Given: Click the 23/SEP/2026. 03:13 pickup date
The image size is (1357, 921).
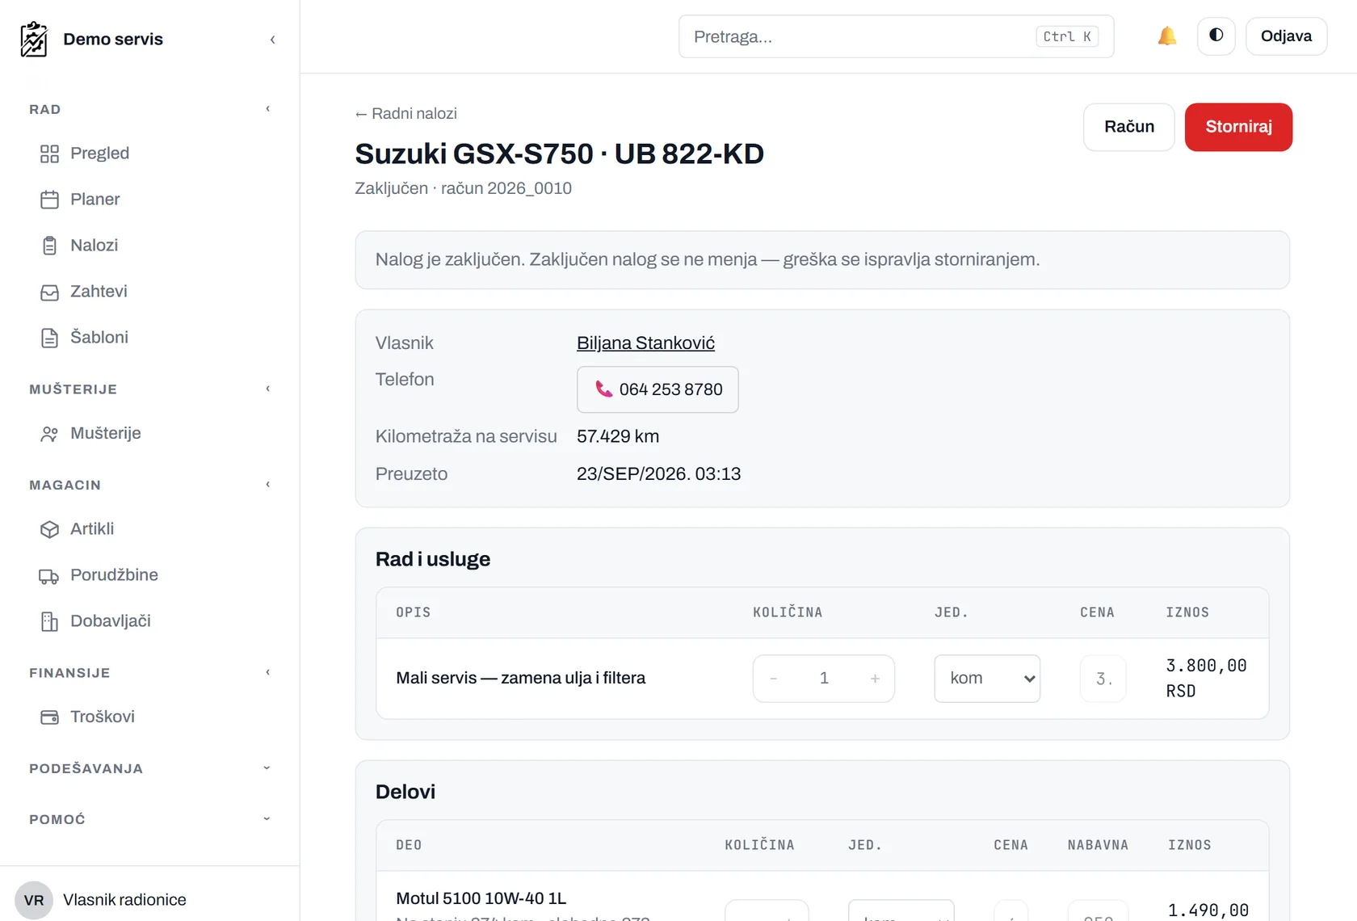Looking at the screenshot, I should (658, 474).
